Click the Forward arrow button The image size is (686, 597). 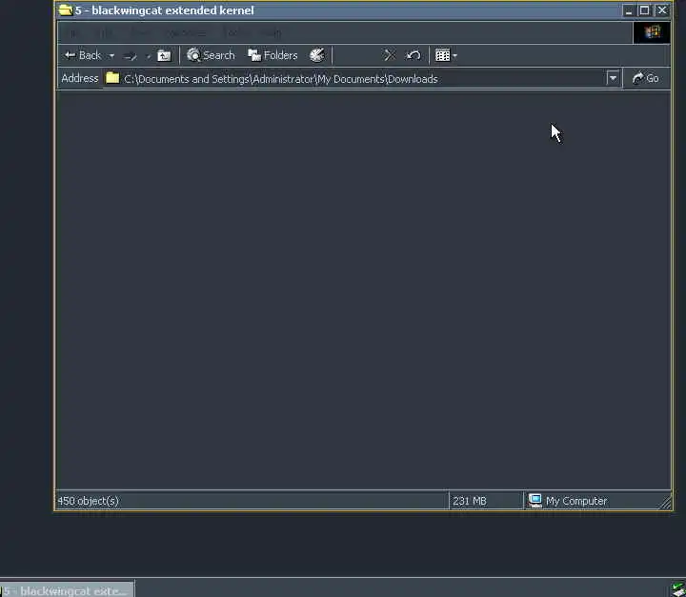click(x=130, y=55)
